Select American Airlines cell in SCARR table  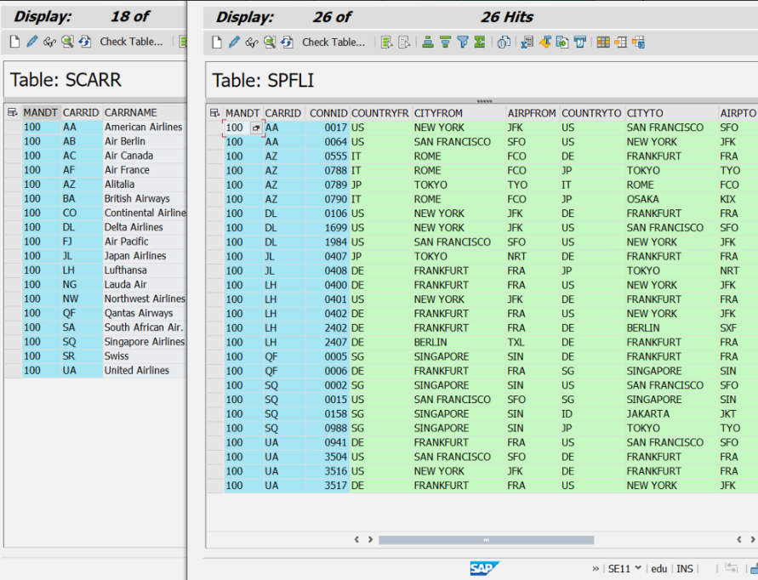[144, 127]
